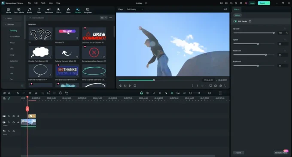This screenshot has width=292, height=157.
Task: Open the All filter dropdown for stickers
Action: (x=103, y=18)
